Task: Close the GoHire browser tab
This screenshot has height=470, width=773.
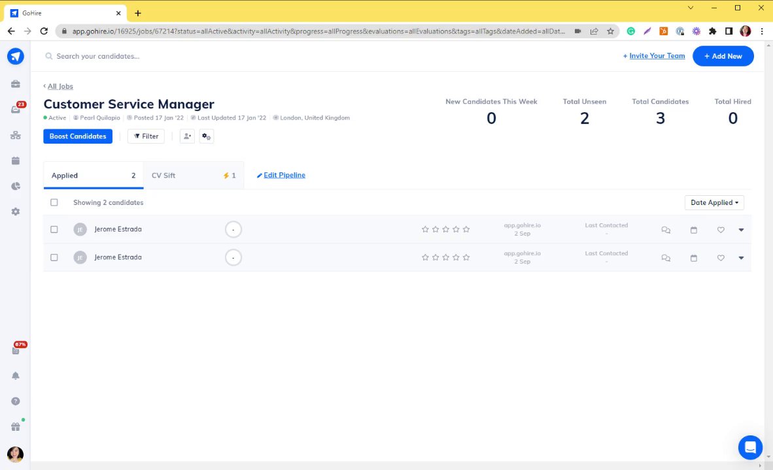Action: pos(118,13)
